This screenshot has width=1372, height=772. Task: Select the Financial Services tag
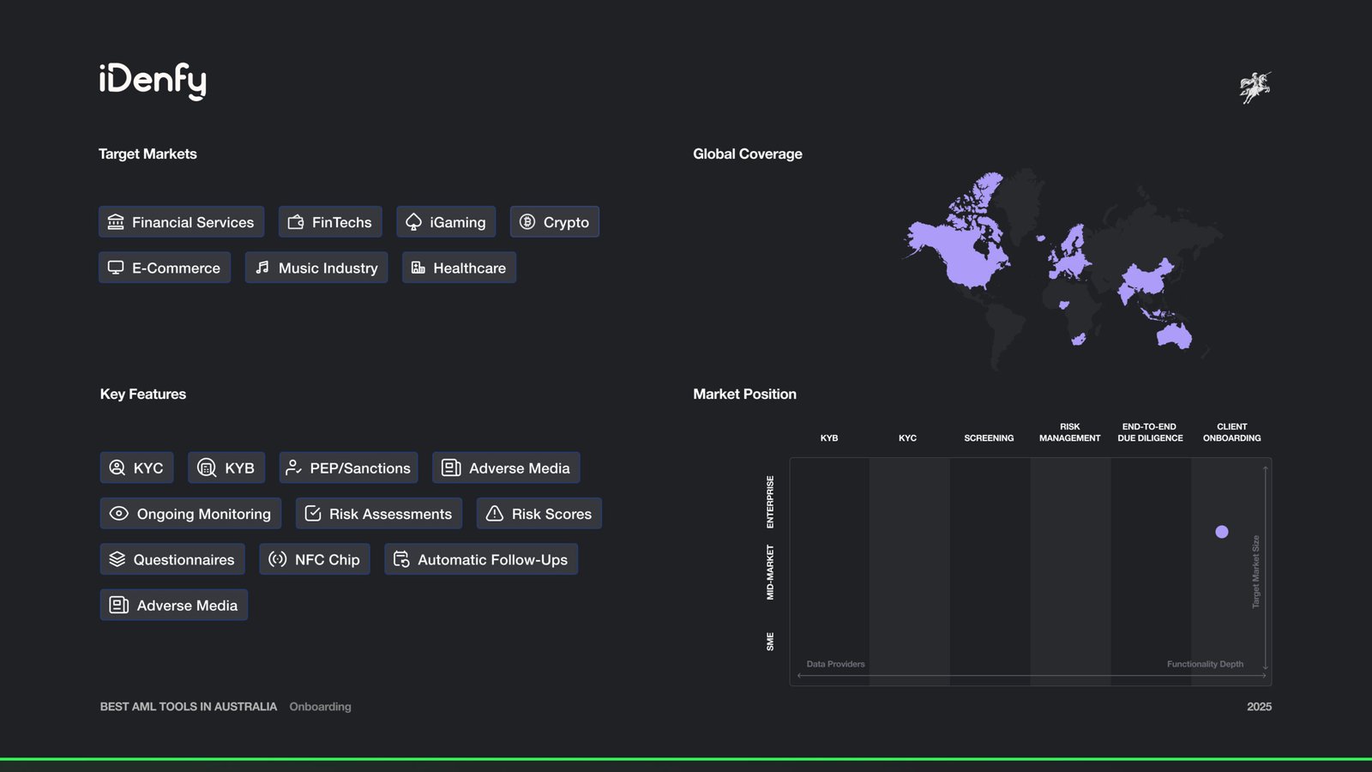click(181, 222)
